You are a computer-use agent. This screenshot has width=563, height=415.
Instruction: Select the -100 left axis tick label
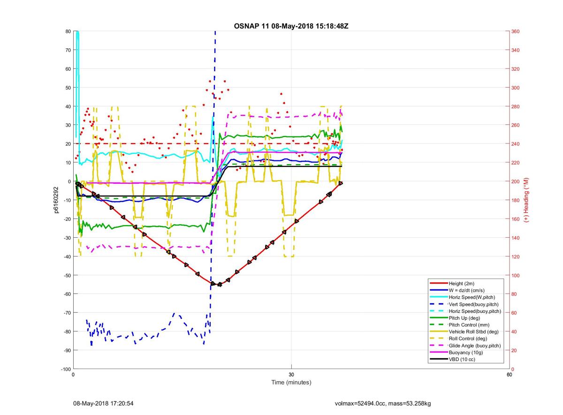(66, 369)
